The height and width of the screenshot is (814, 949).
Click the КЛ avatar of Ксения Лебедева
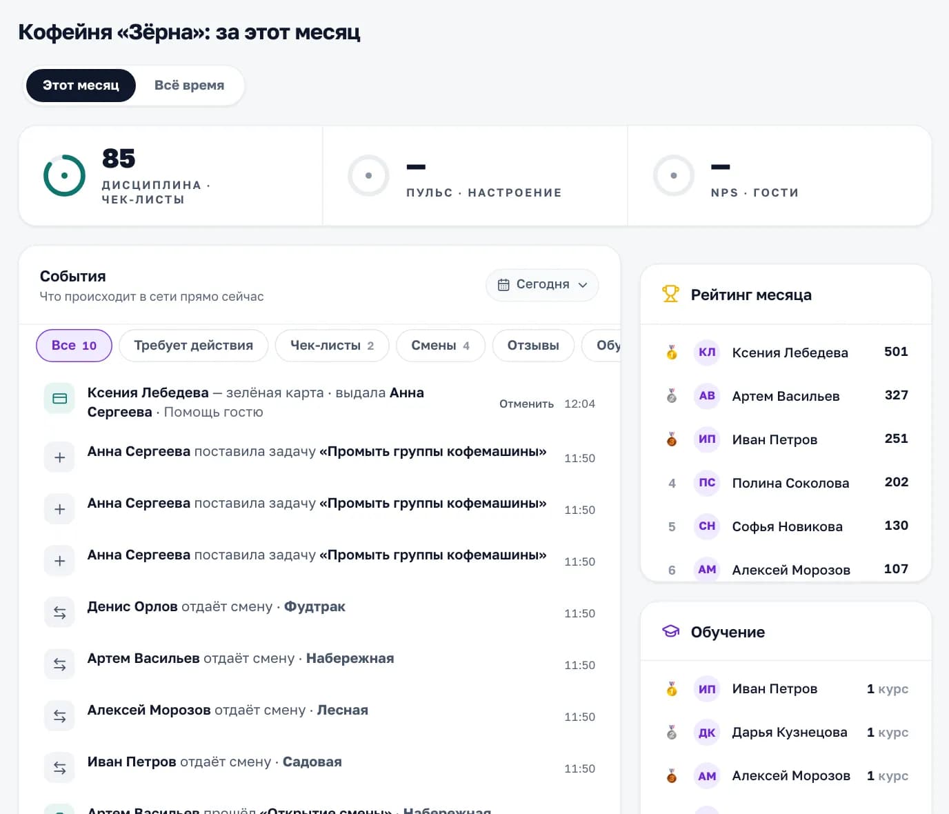coord(707,353)
